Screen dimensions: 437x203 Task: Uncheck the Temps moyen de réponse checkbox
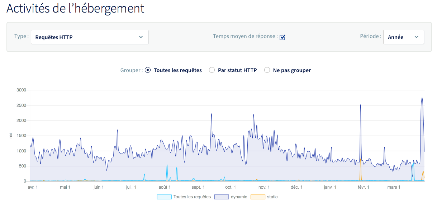coord(282,37)
